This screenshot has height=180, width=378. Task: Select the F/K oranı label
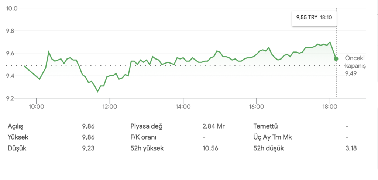(x=144, y=137)
